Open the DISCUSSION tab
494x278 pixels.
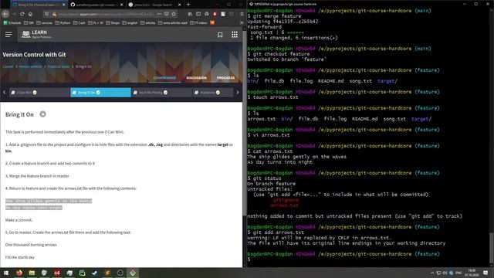click(x=196, y=77)
